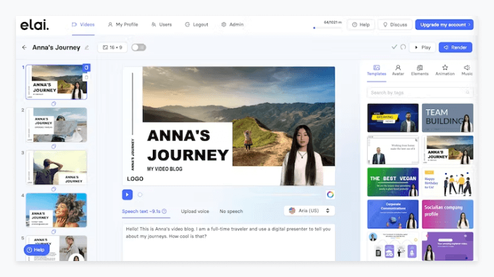Select slide 1 thumbnail
Viewport: 494px width, 277px height.
click(56, 82)
